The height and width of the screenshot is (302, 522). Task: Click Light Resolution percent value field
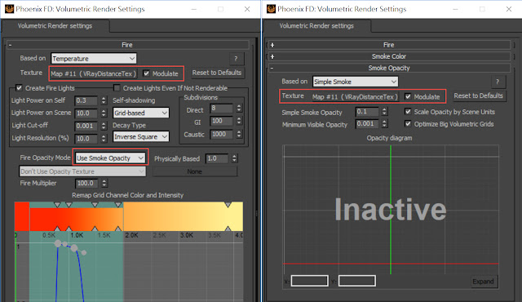coord(86,139)
